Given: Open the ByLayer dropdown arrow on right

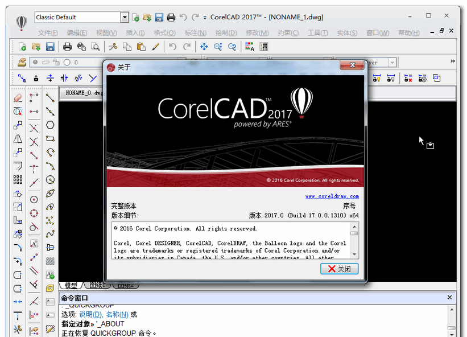Looking at the screenshot, I should click(392, 63).
